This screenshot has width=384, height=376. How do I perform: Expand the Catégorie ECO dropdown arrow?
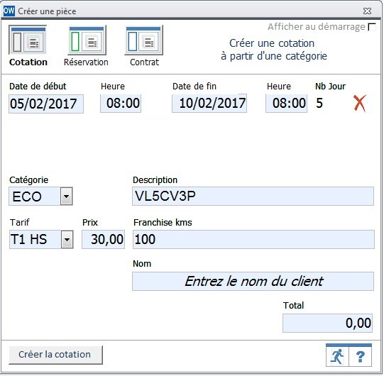point(67,196)
